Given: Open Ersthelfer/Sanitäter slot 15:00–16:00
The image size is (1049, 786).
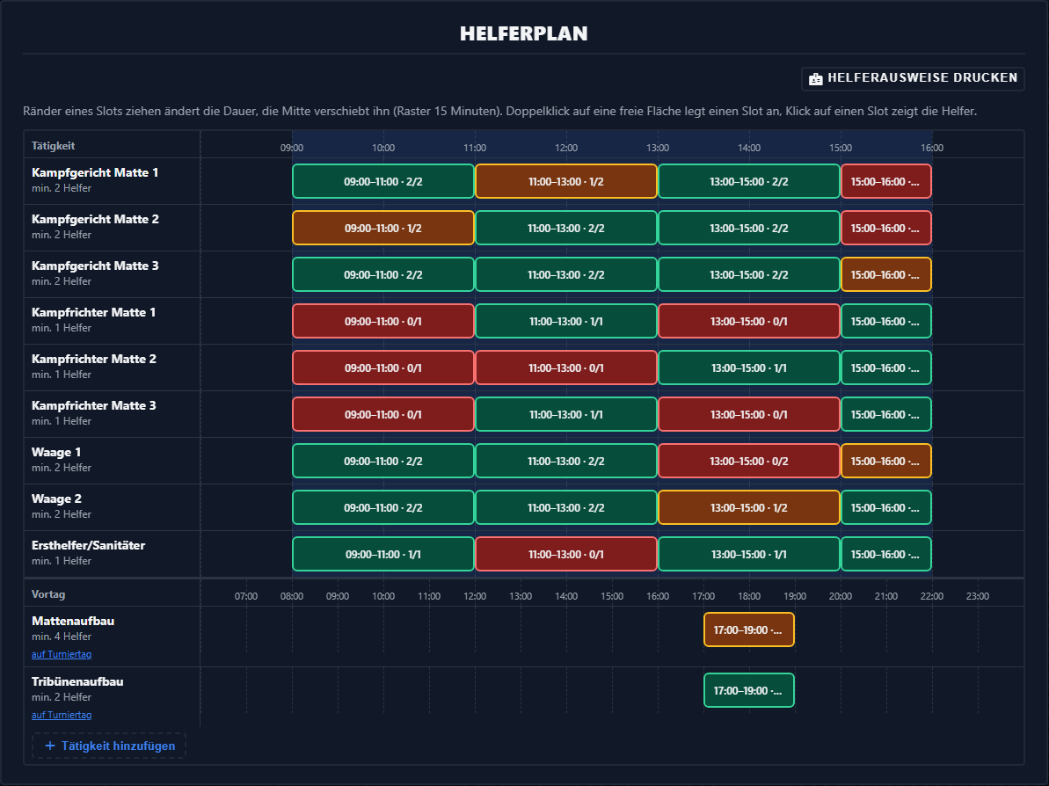Looking at the screenshot, I should point(885,554).
